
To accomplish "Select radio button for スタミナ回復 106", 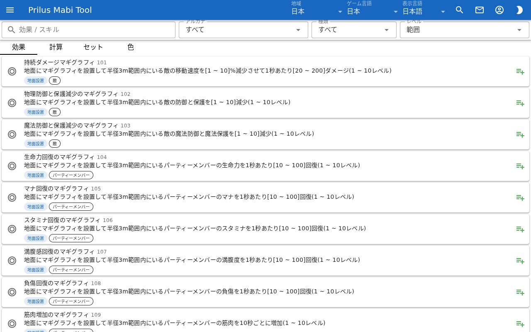I will [x=12, y=229].
